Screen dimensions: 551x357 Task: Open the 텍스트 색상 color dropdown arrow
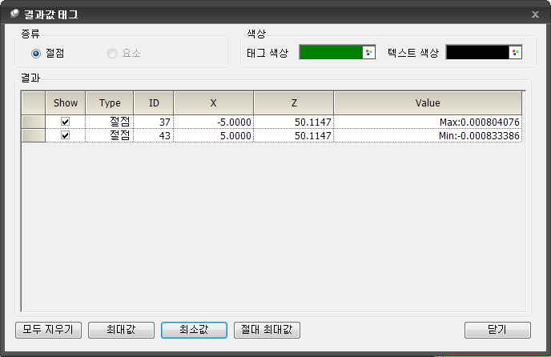(x=515, y=52)
